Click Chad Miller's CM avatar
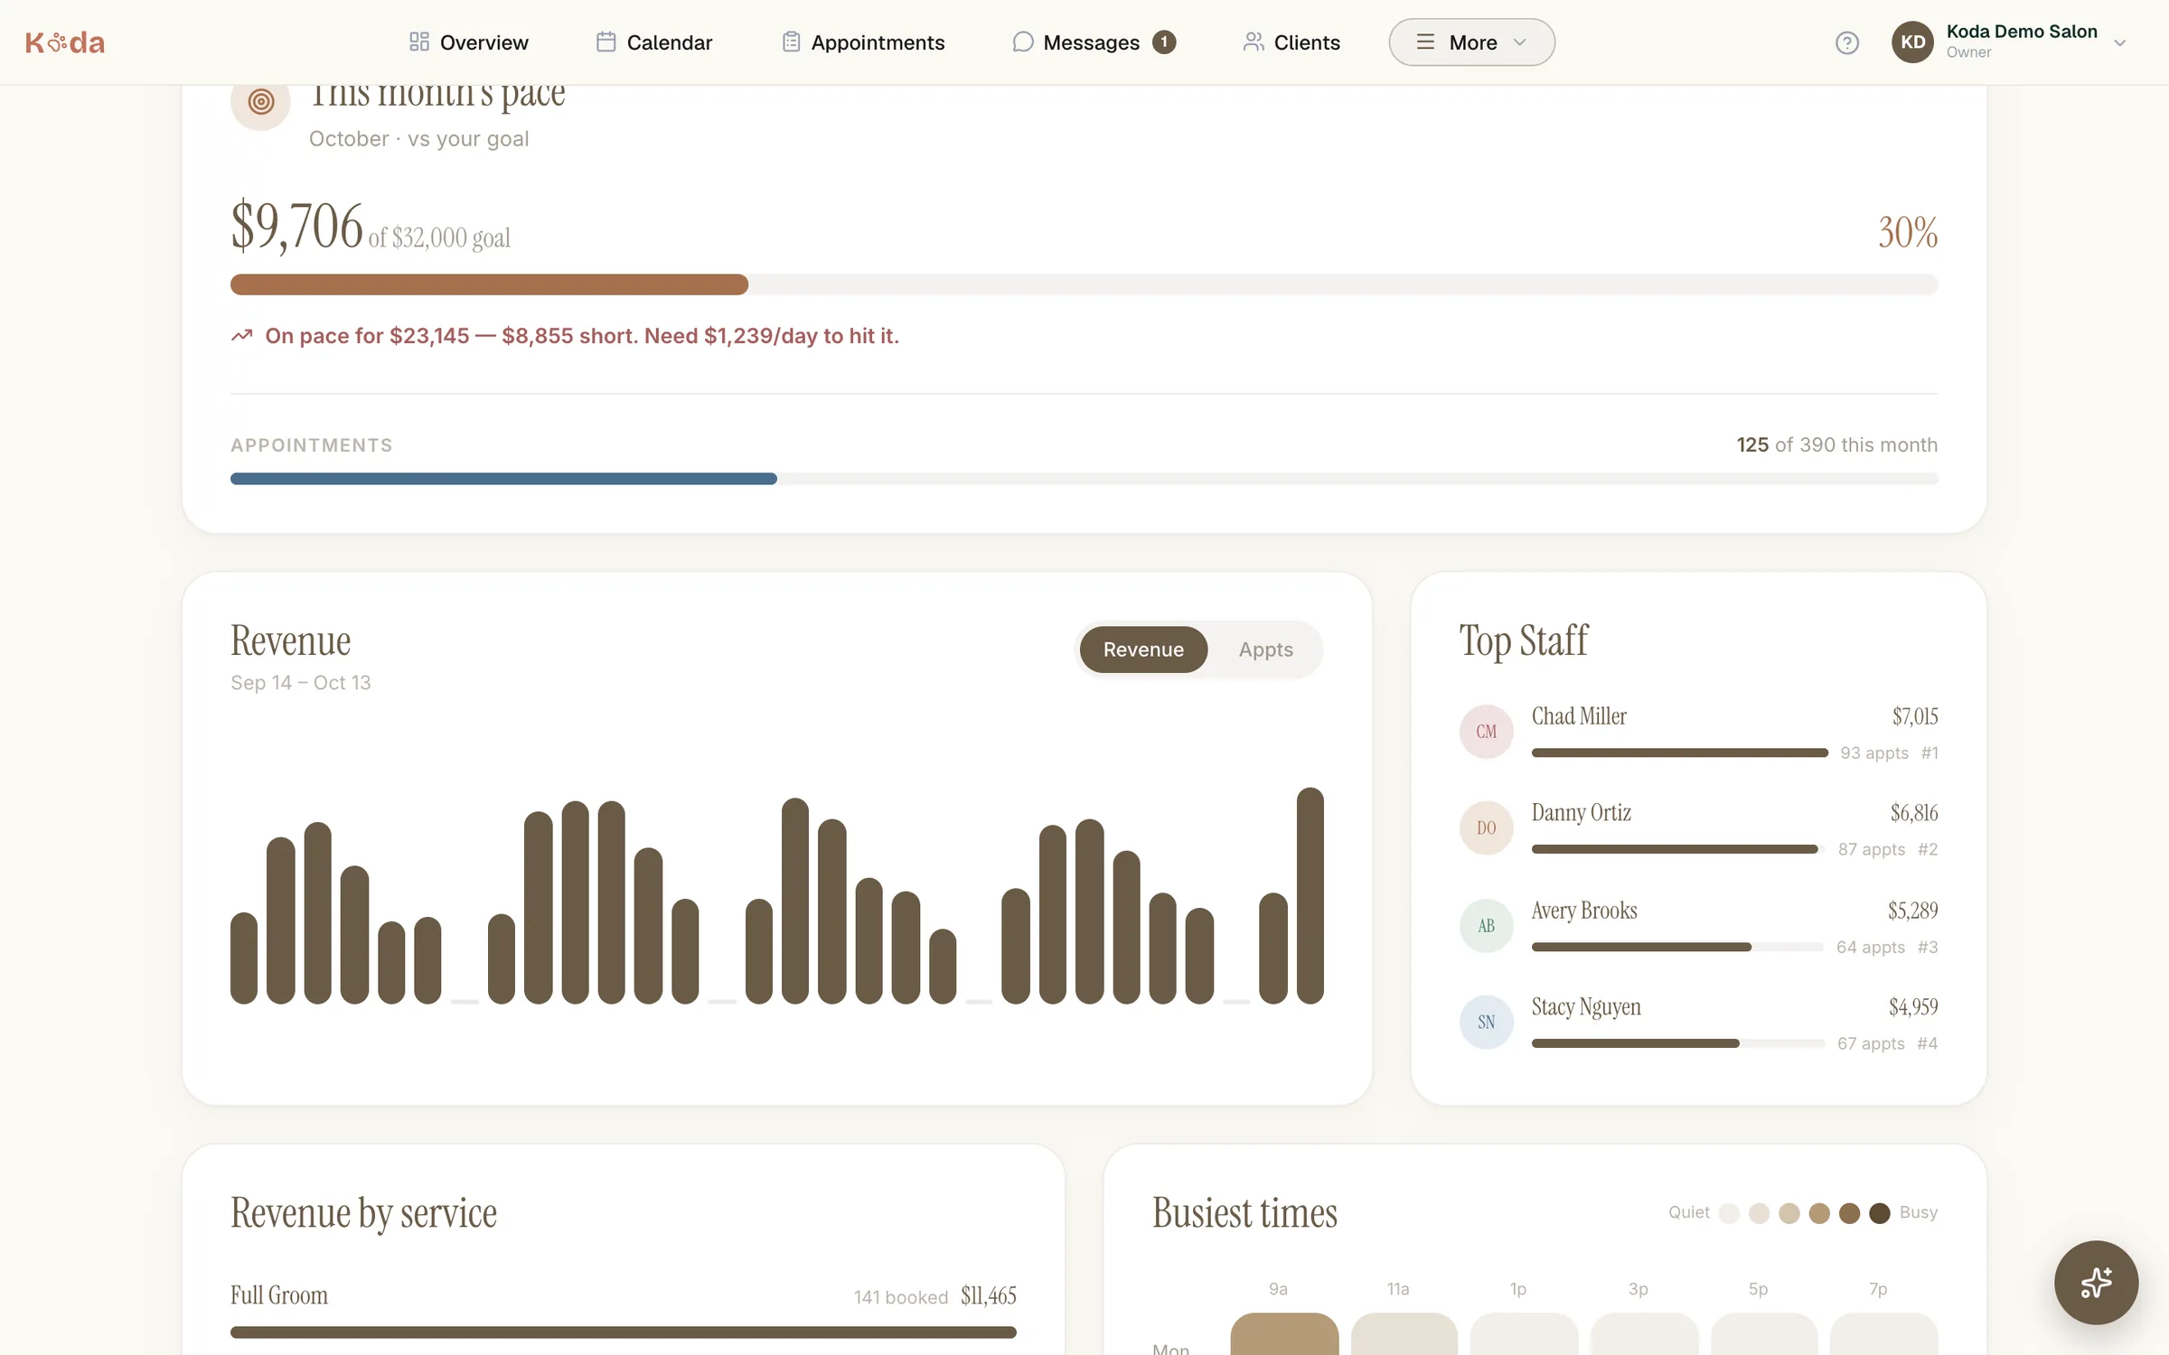 coord(1486,732)
